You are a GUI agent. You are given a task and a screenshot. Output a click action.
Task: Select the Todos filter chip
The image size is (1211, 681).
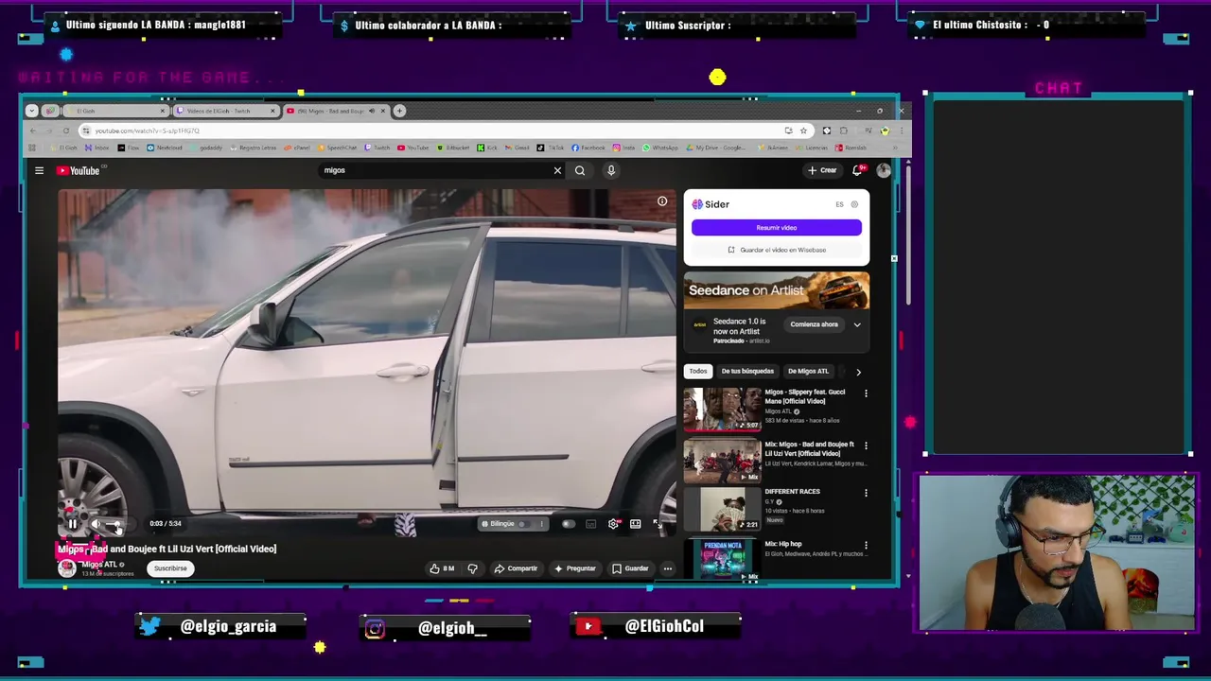(x=698, y=371)
